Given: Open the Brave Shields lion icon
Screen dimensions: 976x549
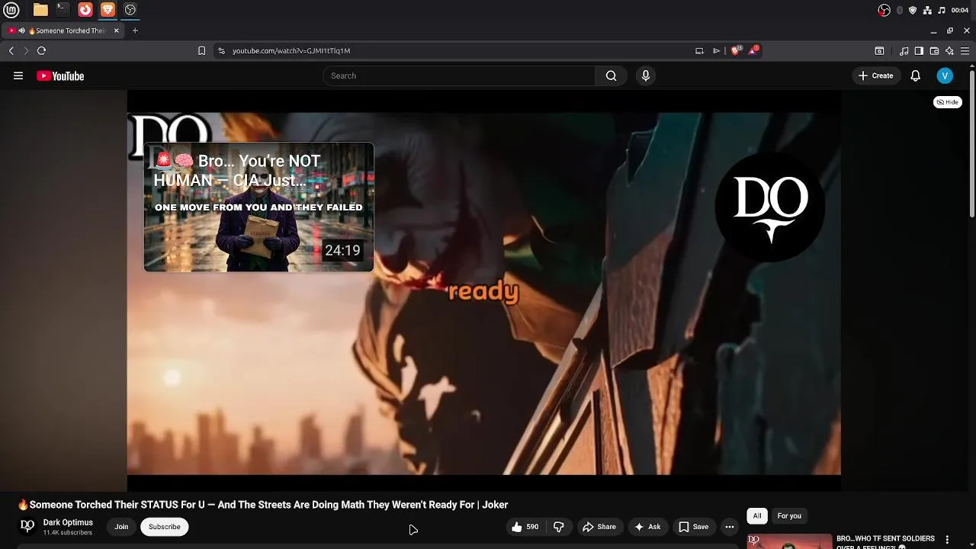Looking at the screenshot, I should (735, 50).
